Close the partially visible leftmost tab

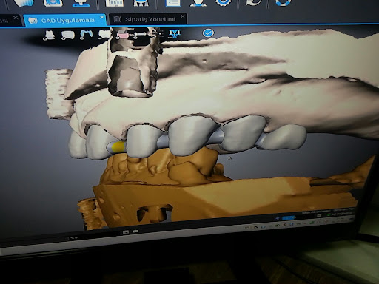[x=16, y=18]
